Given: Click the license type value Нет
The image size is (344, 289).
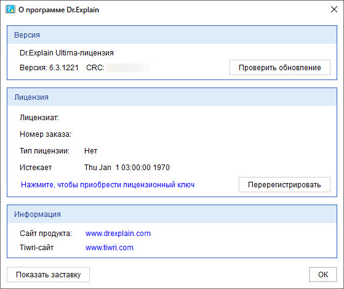Looking at the screenshot, I should [90, 150].
